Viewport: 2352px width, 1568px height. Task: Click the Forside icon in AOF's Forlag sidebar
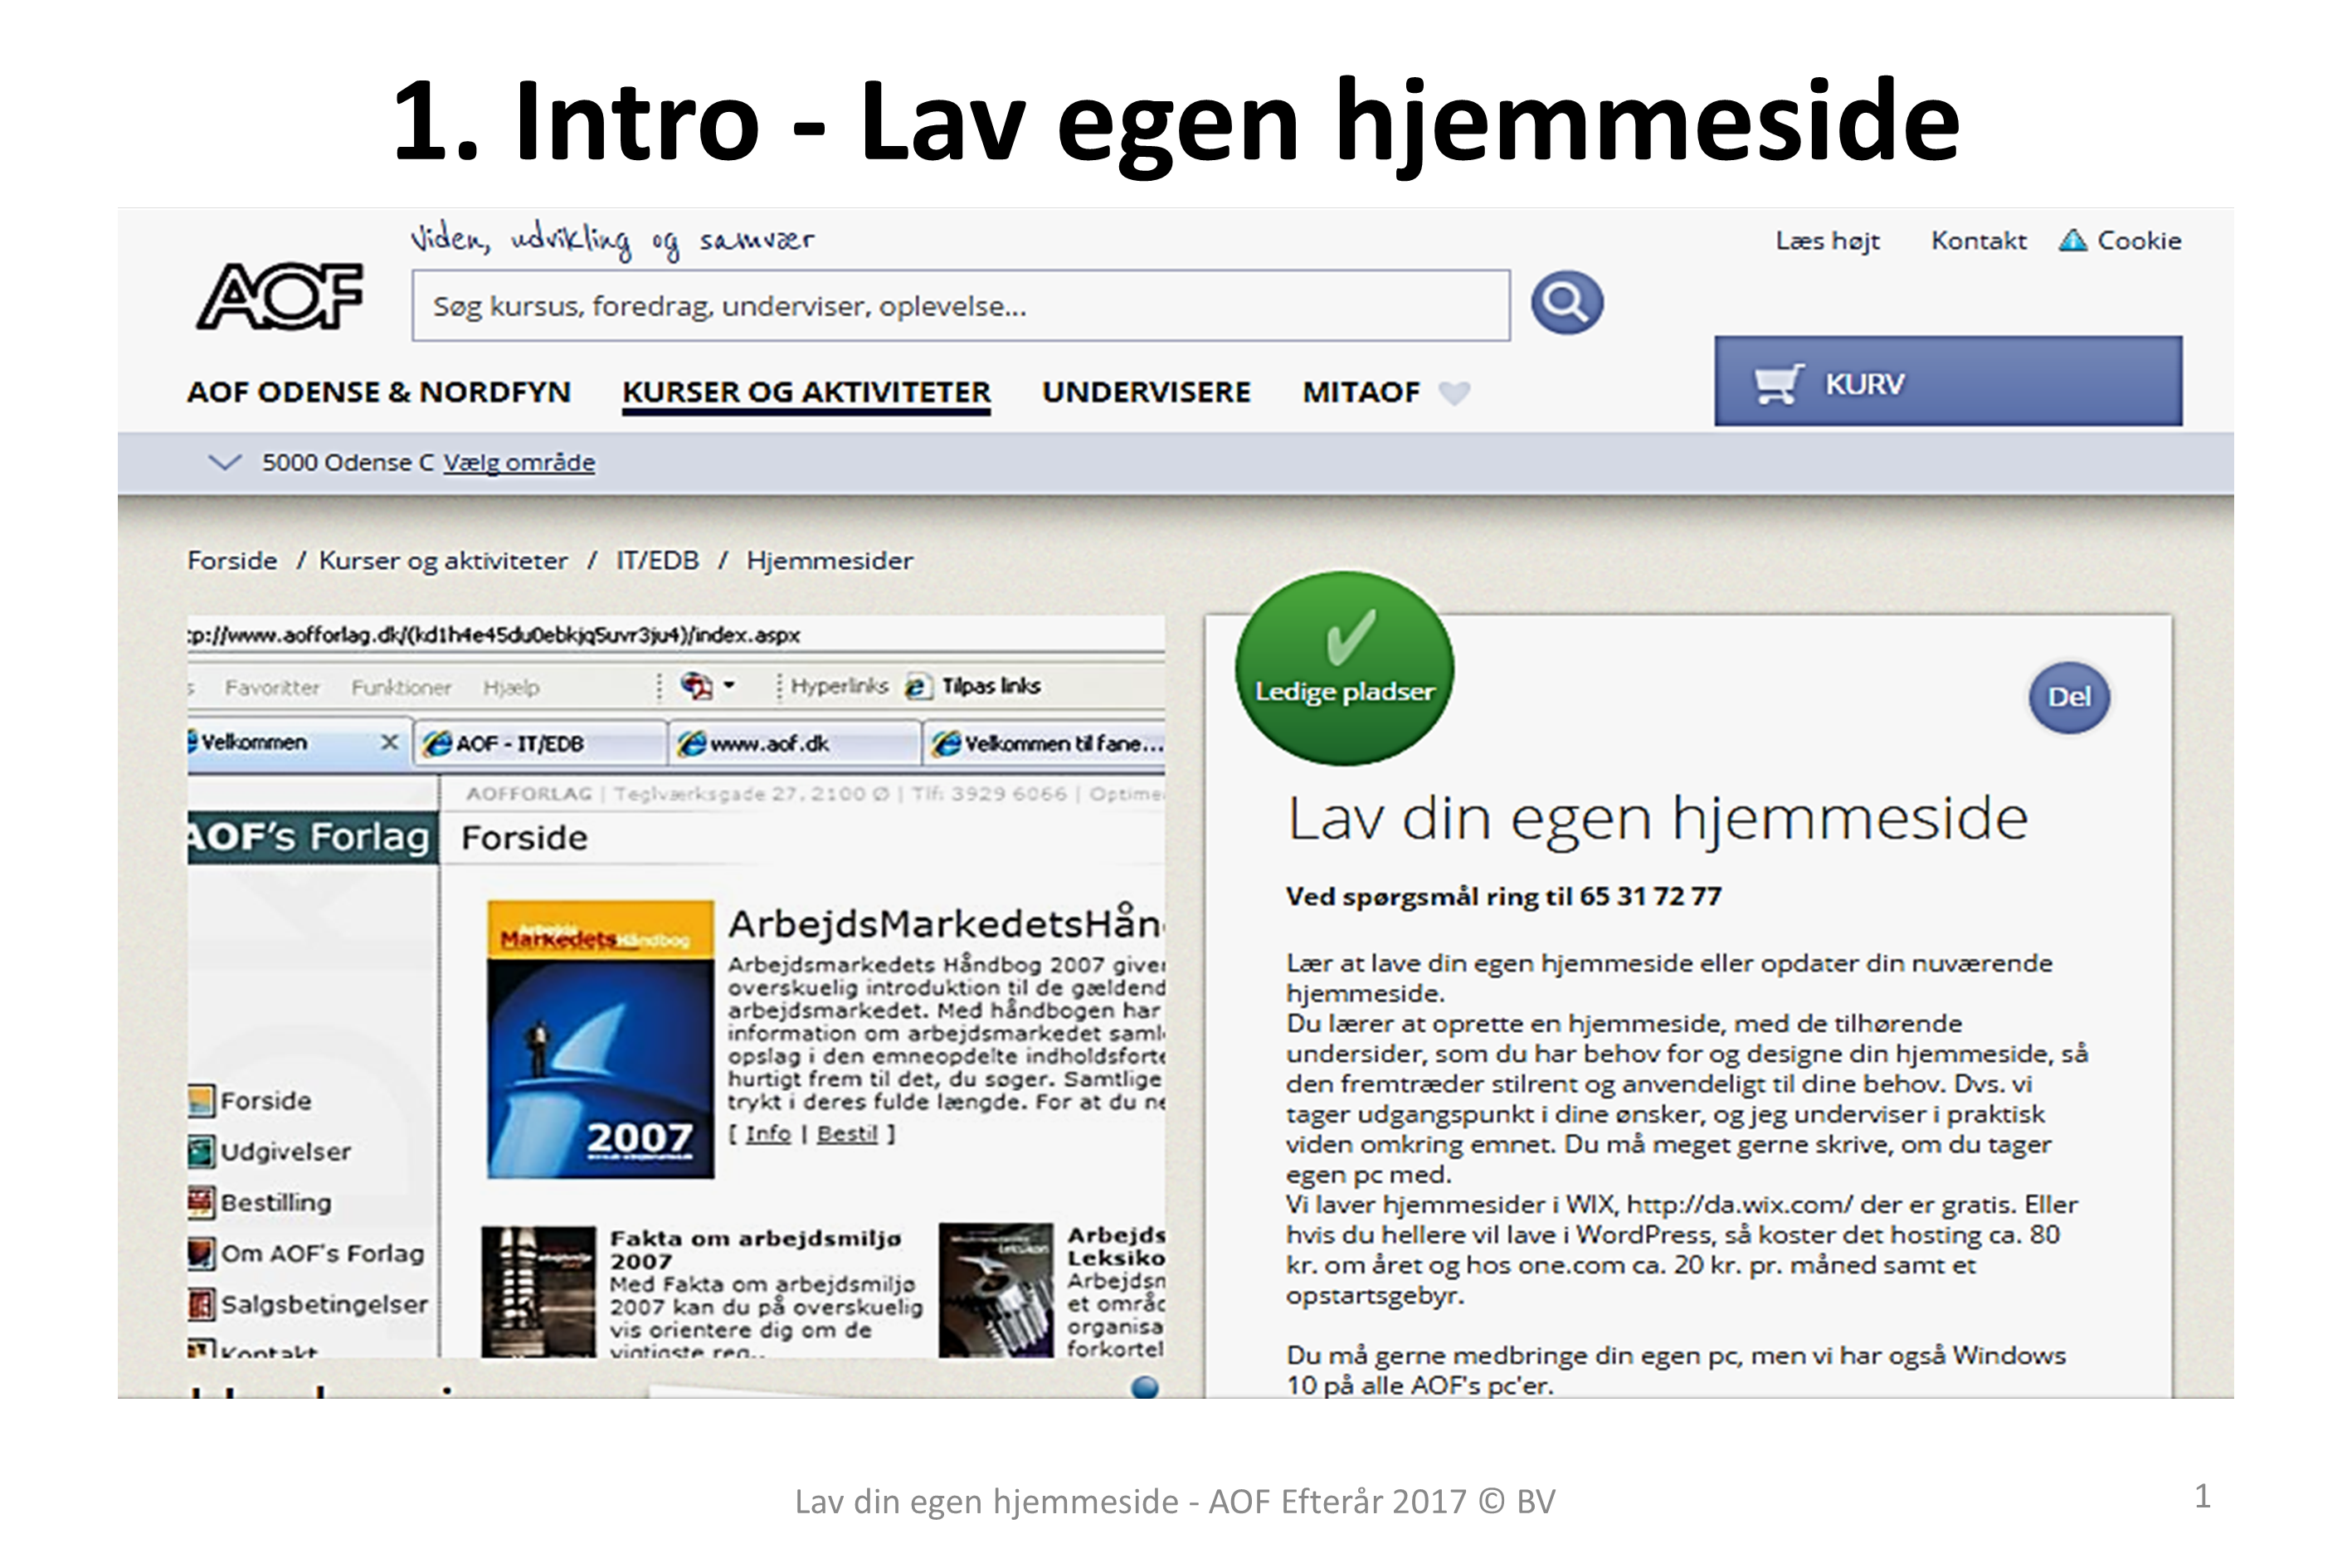[201, 1101]
